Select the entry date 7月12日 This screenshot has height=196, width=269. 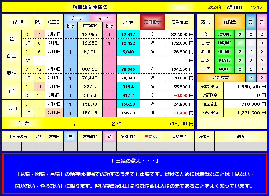tap(54, 104)
